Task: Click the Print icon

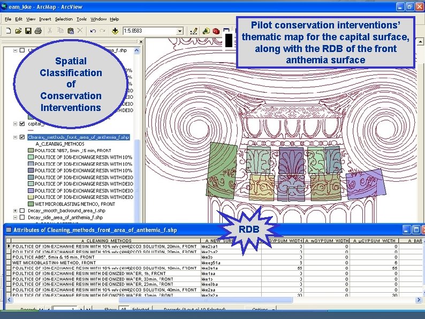Action: (x=38, y=31)
